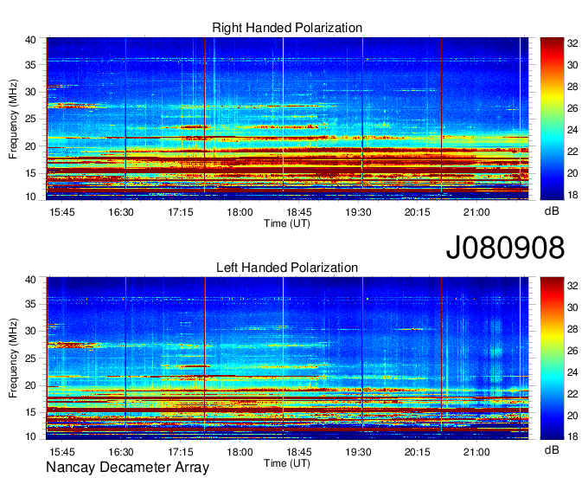Click the 21:00 time tick of the Right Handed plot
The image size is (588, 478).
476,212
